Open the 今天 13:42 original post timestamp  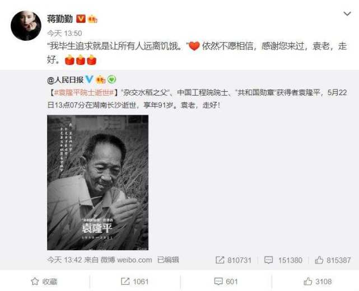click(x=64, y=260)
